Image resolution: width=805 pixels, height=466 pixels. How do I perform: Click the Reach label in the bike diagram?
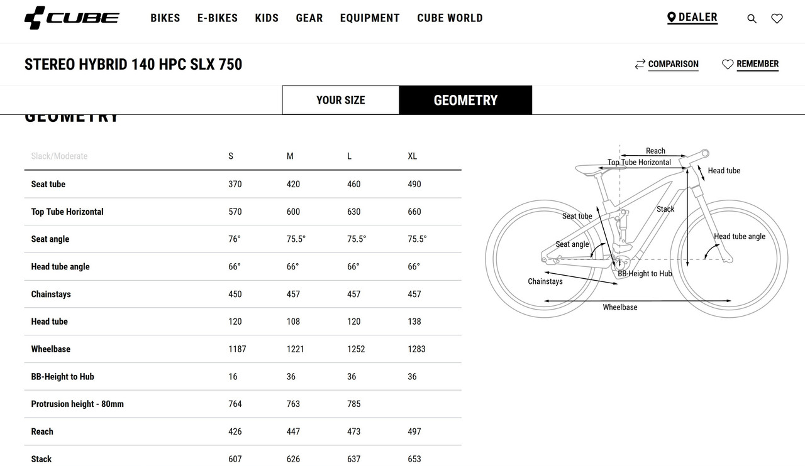655,151
